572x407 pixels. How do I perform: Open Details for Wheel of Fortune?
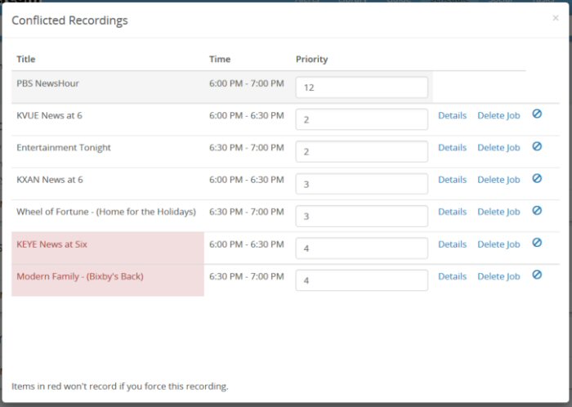click(453, 212)
